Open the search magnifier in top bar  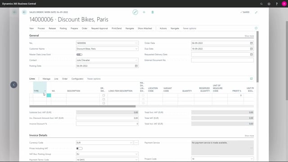[x=261, y=4]
